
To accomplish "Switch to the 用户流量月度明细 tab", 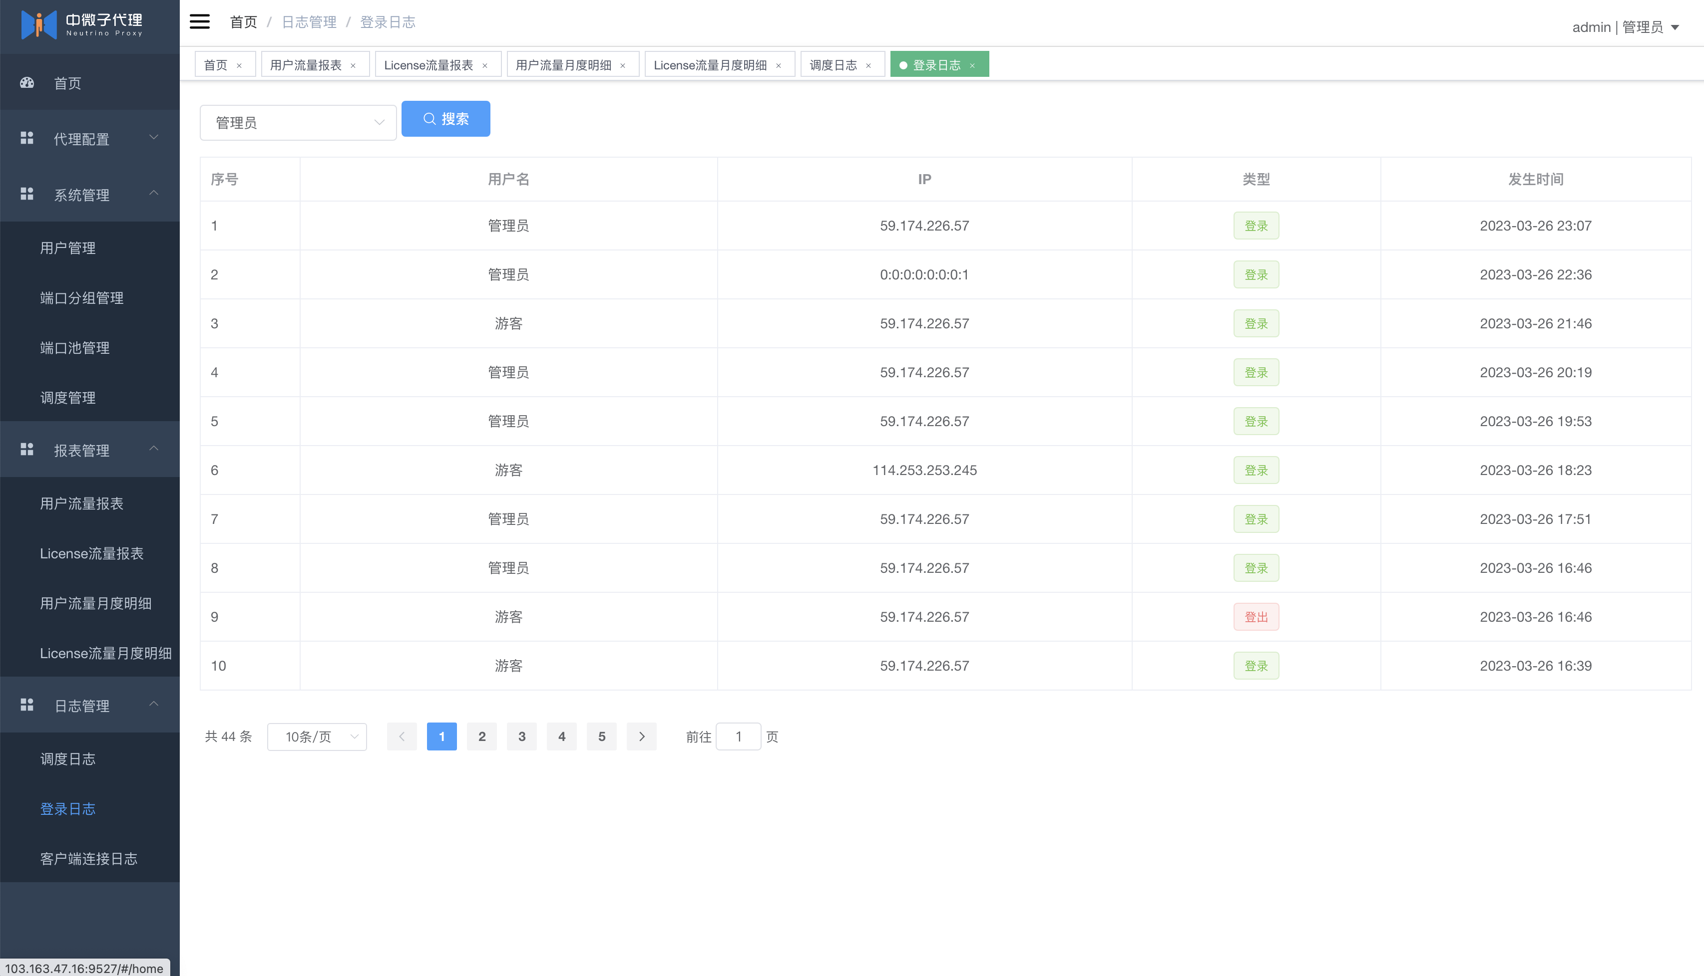I will click(x=563, y=65).
